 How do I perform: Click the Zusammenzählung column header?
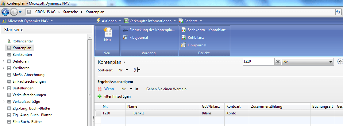pos(279,107)
